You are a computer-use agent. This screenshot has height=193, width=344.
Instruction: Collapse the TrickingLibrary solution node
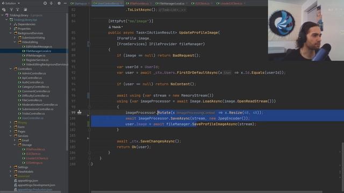(3, 16)
